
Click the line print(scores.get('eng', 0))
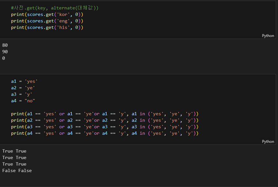click(x=47, y=21)
